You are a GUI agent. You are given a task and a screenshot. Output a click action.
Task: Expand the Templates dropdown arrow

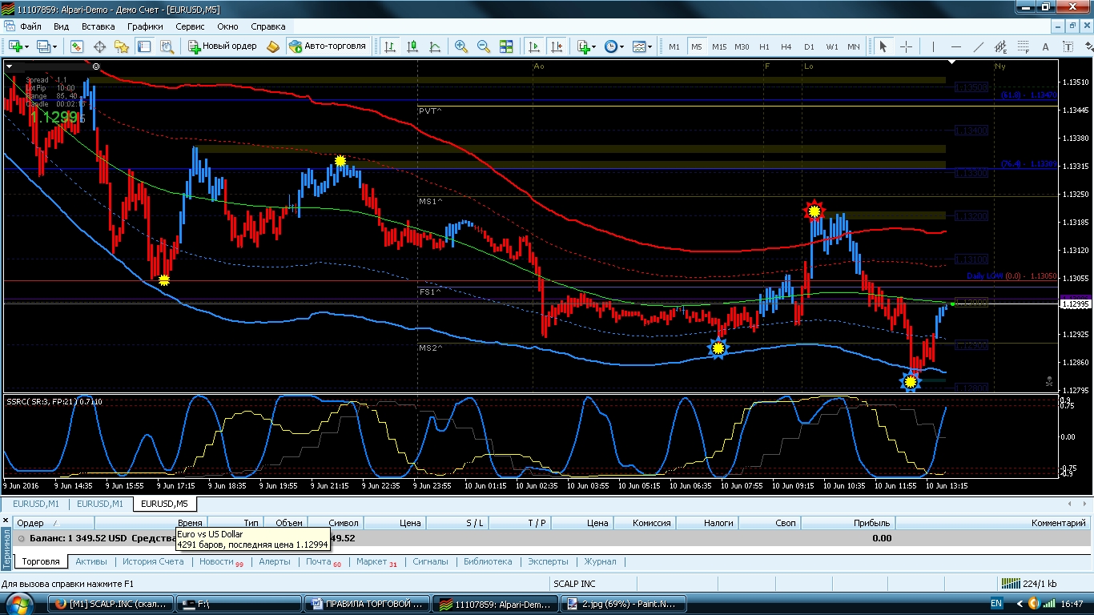click(x=650, y=46)
